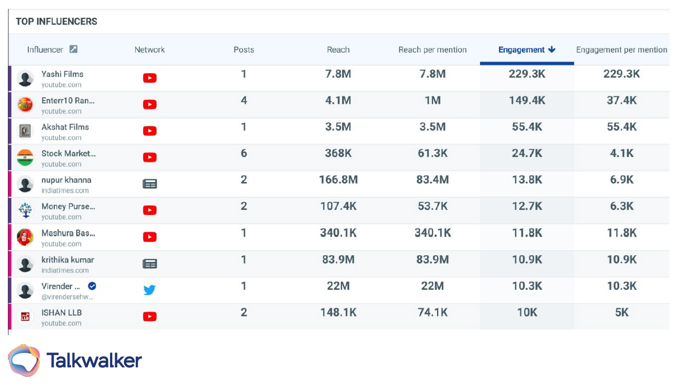Open the ISHAN LLB avatar
Screen dimensions: 679x387
click(25, 317)
